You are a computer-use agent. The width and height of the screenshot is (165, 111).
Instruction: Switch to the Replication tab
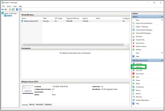pos(48,104)
